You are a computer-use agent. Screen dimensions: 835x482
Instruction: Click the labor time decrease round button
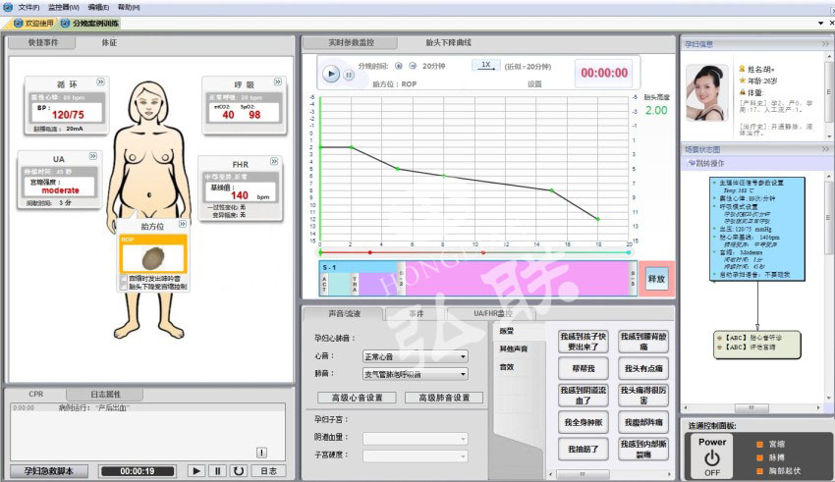[x=413, y=66]
